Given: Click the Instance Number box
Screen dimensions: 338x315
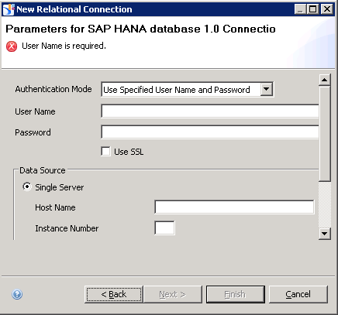Looking at the screenshot, I should [x=164, y=228].
